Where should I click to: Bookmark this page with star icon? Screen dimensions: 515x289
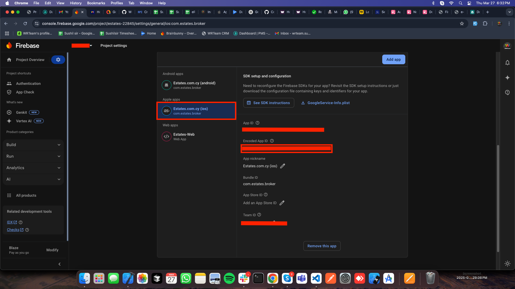(462, 24)
